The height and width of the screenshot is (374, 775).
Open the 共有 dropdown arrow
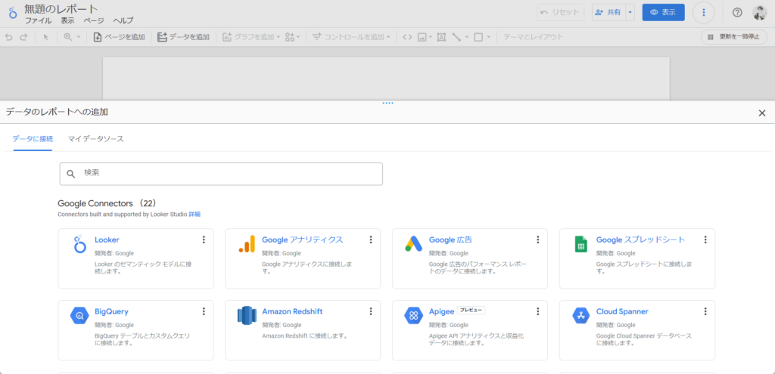click(x=630, y=13)
